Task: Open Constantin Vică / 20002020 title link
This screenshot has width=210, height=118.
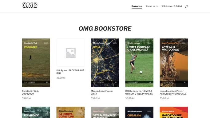Action: 30,92
